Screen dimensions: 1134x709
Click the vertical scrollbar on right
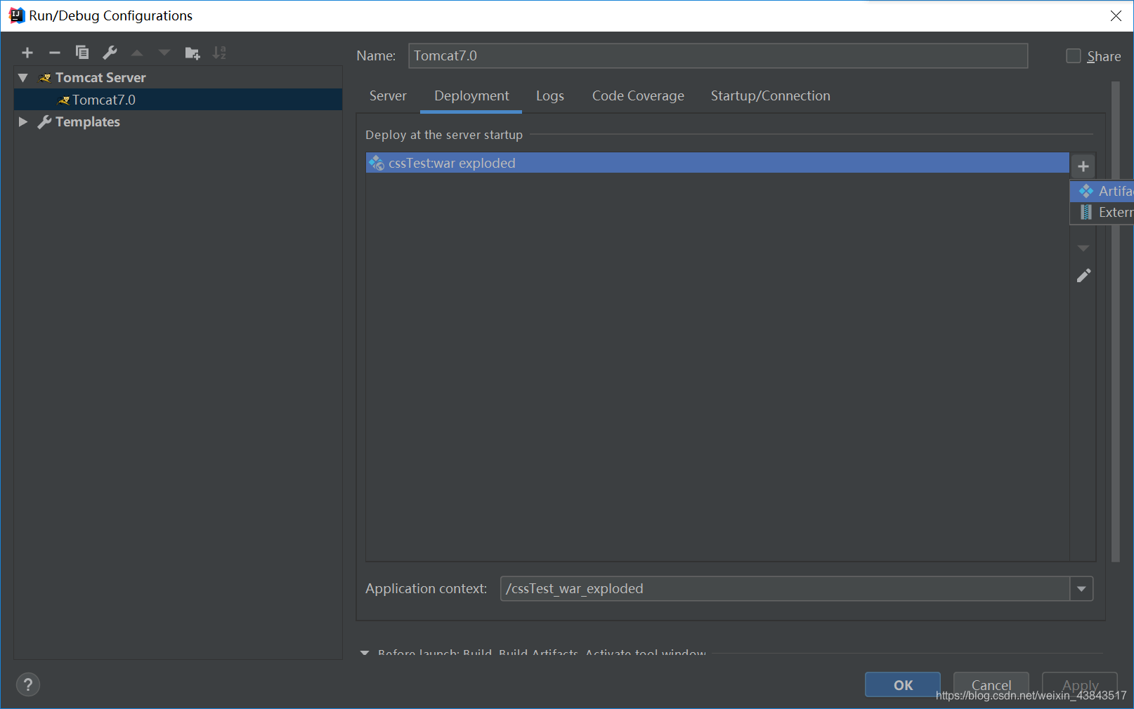pos(1115,322)
